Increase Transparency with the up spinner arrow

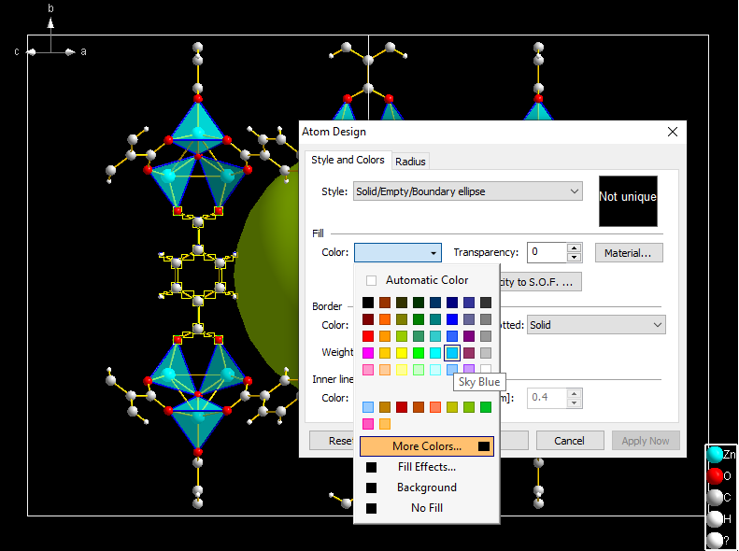tap(575, 247)
